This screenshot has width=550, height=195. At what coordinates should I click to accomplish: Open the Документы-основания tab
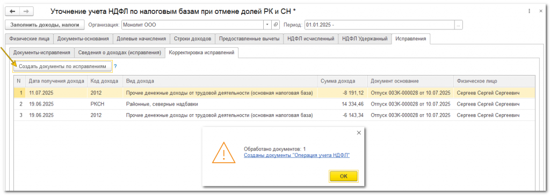point(83,39)
